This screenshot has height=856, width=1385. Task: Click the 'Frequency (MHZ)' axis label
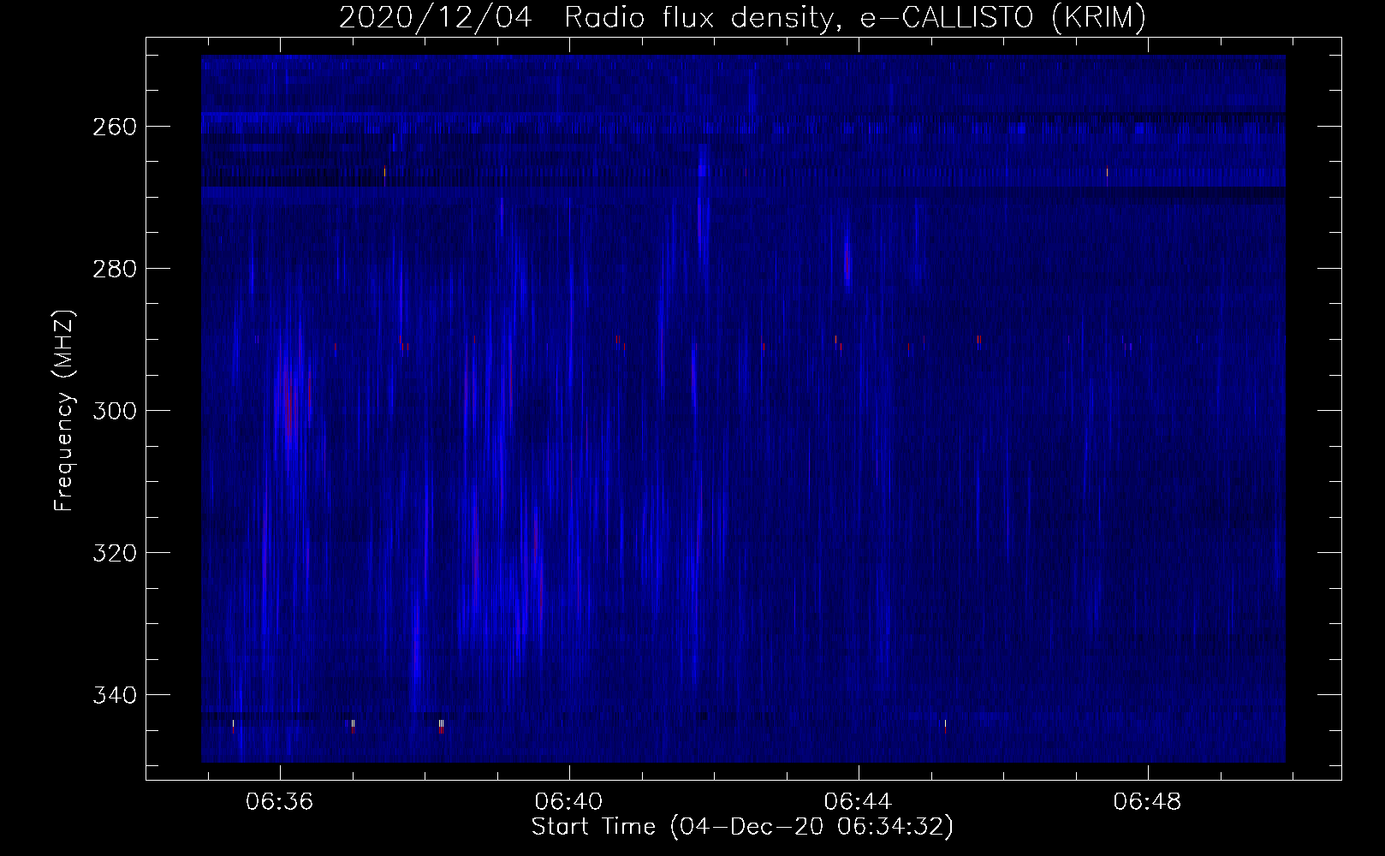pyautogui.click(x=65, y=410)
